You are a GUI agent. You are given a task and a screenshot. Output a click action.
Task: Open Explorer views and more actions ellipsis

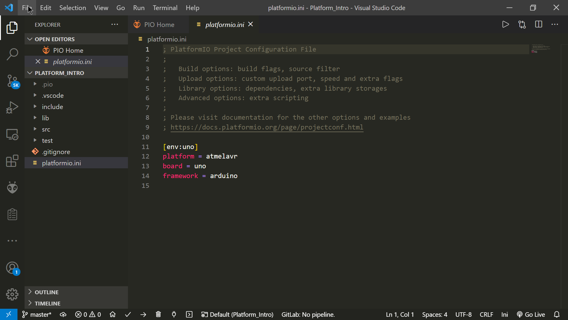[x=115, y=24]
